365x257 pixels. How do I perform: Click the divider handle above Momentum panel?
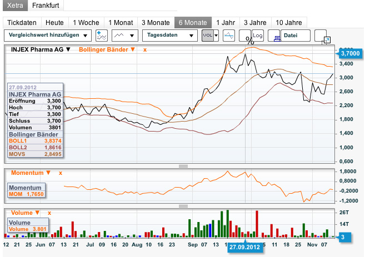tap(183, 166)
